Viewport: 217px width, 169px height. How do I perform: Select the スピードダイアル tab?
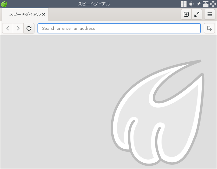coord(25,14)
